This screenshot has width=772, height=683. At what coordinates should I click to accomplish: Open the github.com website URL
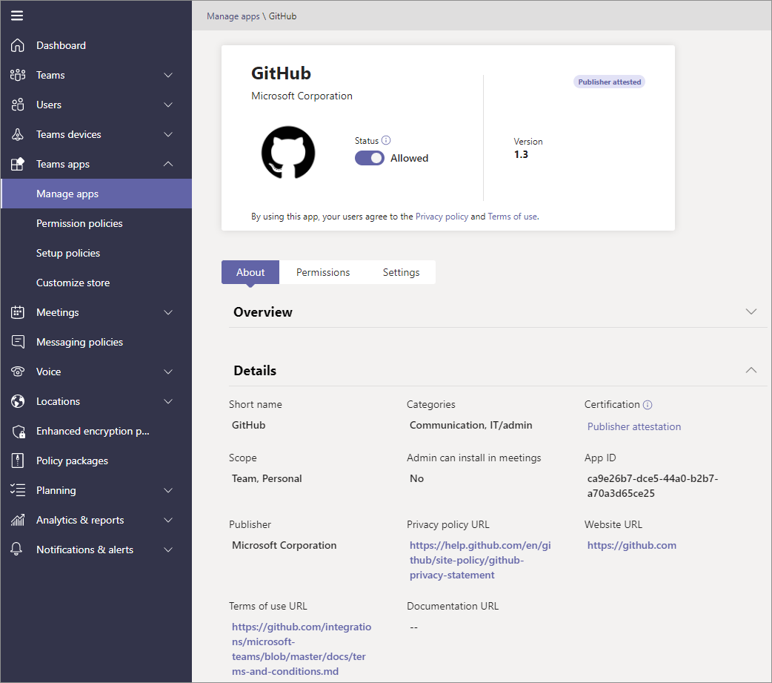(632, 545)
